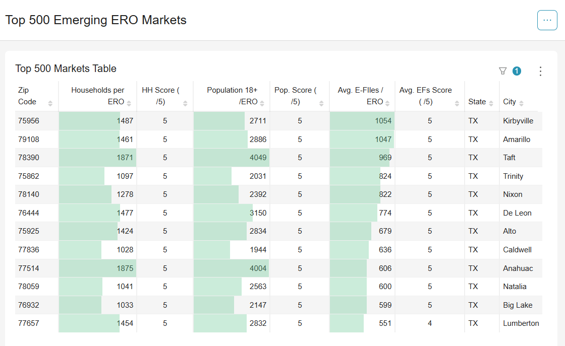Sort by State column arrows
This screenshot has height=346, width=565.
tap(491, 104)
